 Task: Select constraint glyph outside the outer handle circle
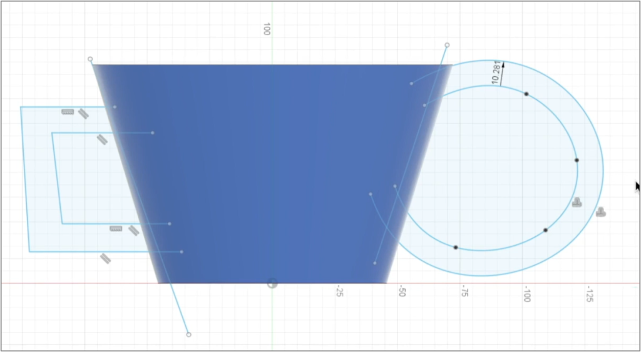pyautogui.click(x=601, y=212)
